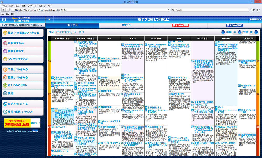Open the browser page menu icon
The height and width of the screenshot is (158, 262).
[x=253, y=10]
